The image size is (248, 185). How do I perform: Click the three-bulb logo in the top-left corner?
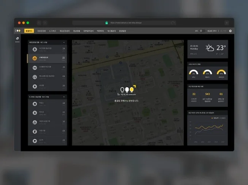(x=17, y=31)
